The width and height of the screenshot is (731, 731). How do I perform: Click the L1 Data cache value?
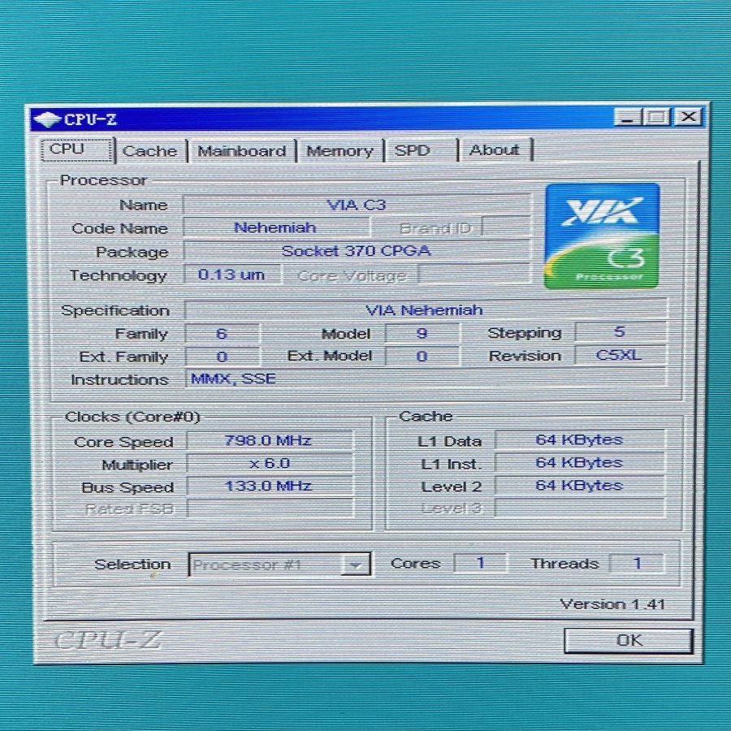pos(578,439)
